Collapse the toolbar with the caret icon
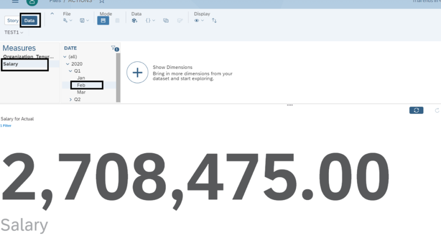The image size is (441, 236). click(52, 13)
